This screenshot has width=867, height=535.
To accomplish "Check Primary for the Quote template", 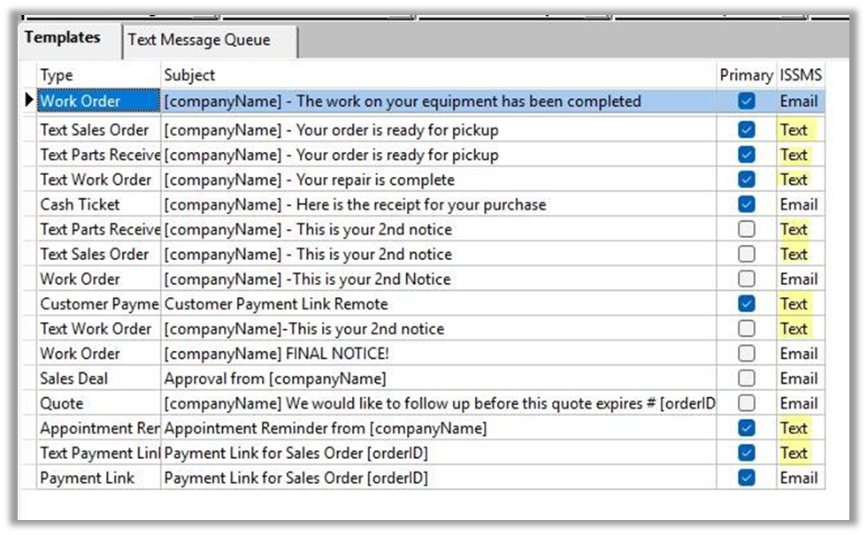I will (747, 403).
